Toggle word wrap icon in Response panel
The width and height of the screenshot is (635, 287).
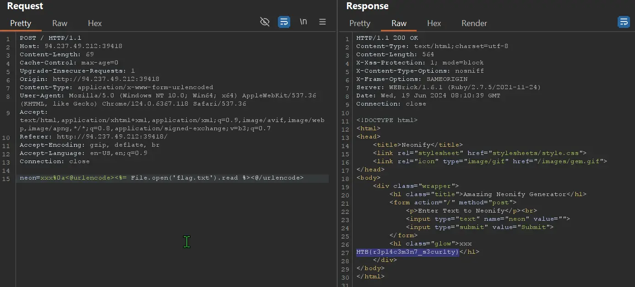click(x=624, y=22)
